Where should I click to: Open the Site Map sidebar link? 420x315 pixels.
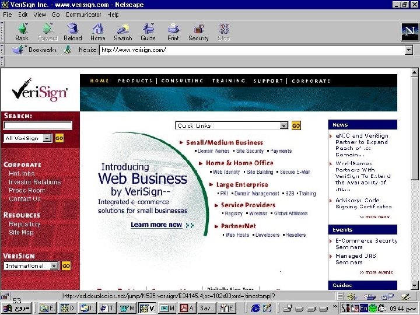(x=21, y=232)
